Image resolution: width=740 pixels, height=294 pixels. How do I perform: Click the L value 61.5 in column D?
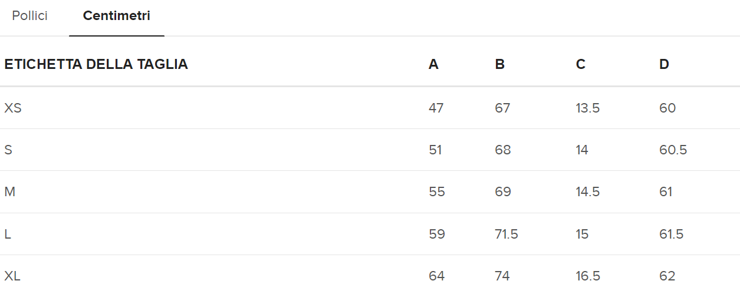(672, 234)
